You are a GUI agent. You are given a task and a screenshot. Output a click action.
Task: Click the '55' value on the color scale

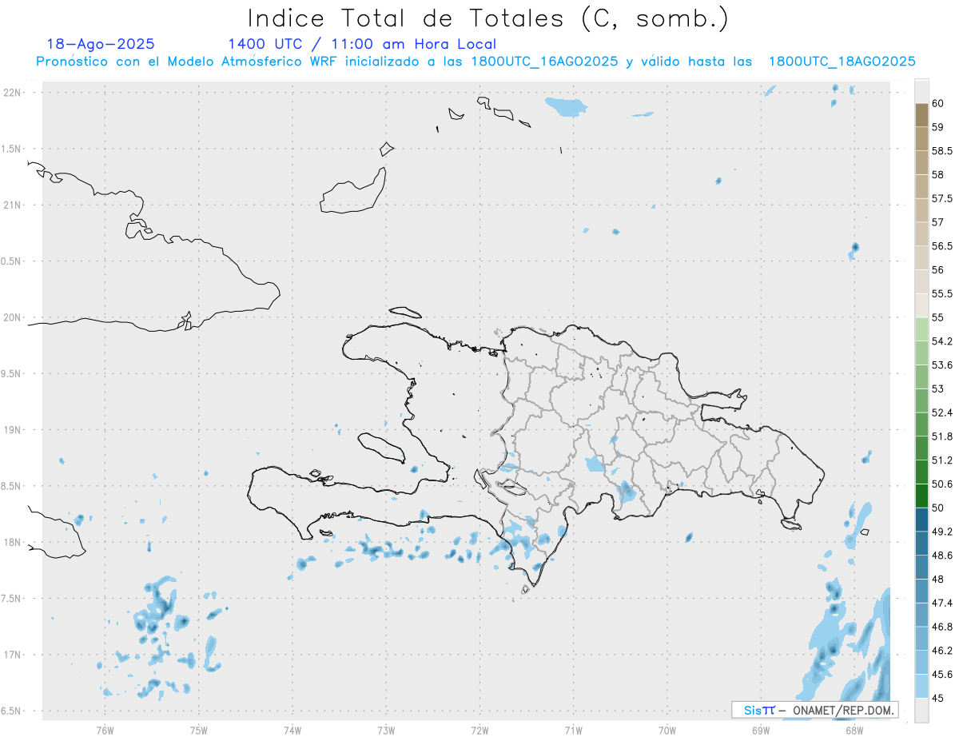point(938,317)
